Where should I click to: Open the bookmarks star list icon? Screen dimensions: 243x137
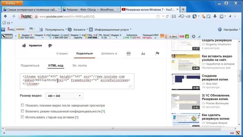221,16
